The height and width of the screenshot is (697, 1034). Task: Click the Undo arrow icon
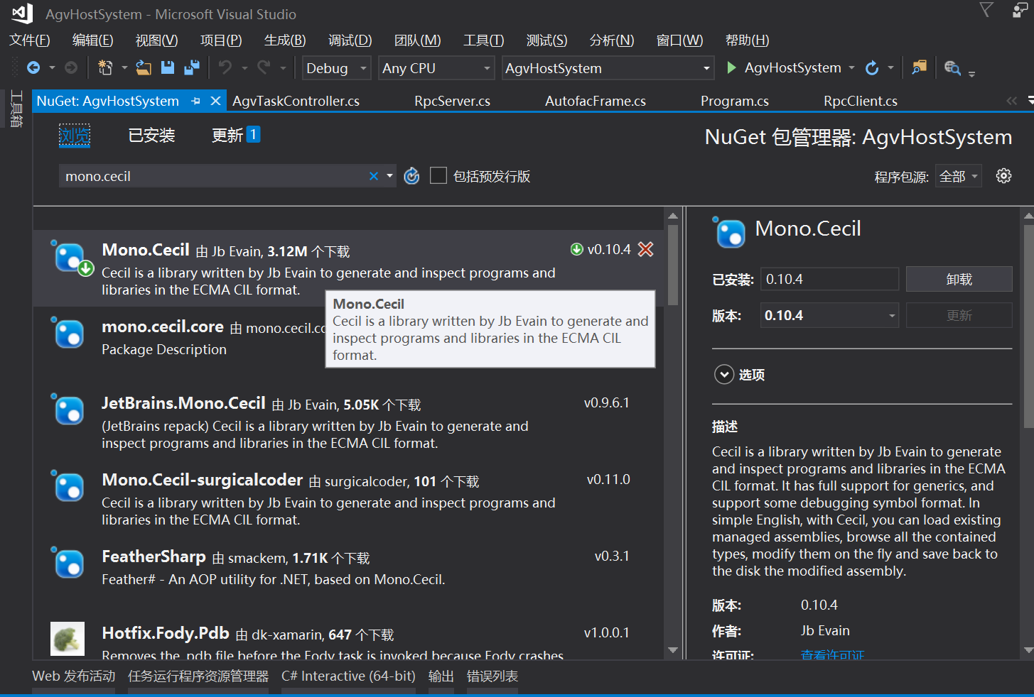tap(225, 68)
